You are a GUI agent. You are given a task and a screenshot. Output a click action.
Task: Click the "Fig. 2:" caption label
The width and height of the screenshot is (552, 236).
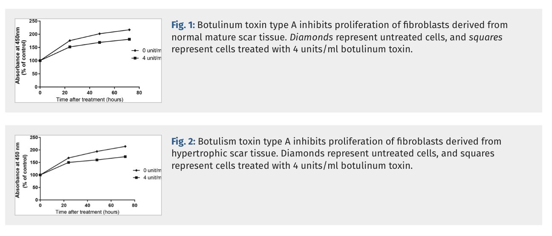click(x=183, y=141)
